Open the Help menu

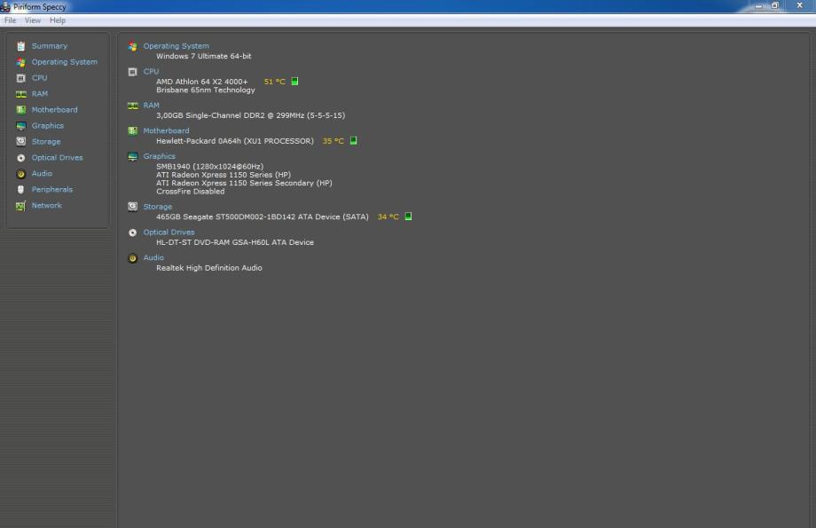(58, 20)
